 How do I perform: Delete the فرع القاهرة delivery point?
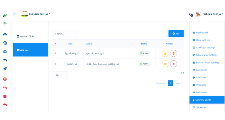point(173,64)
